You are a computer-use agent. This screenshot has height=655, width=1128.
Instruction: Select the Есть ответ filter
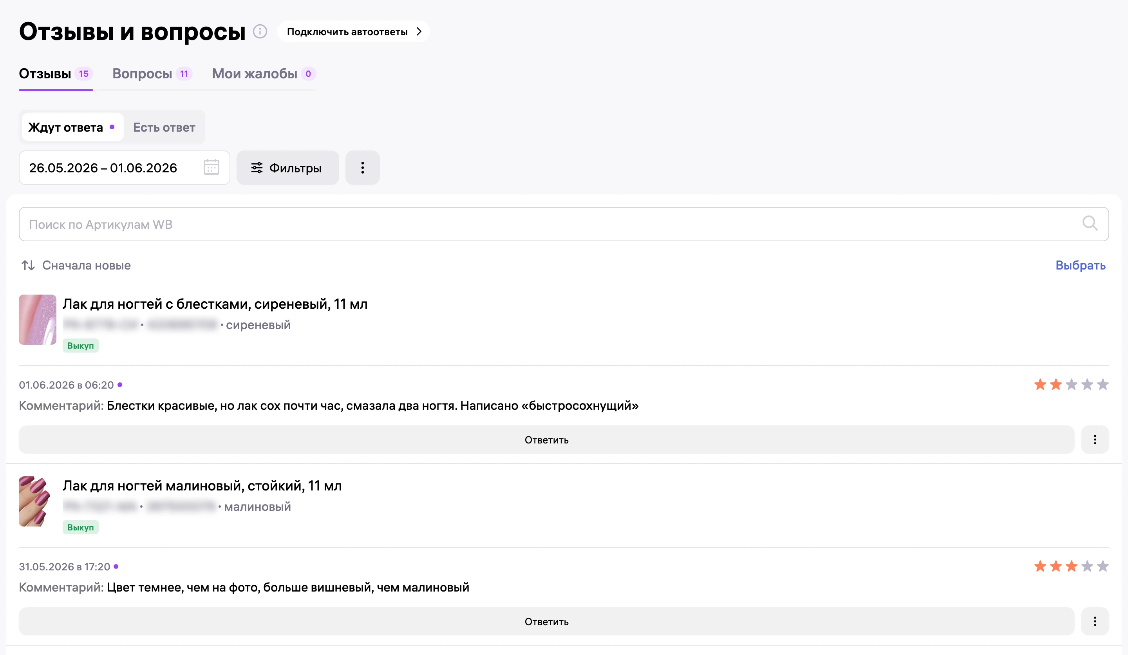pos(164,127)
